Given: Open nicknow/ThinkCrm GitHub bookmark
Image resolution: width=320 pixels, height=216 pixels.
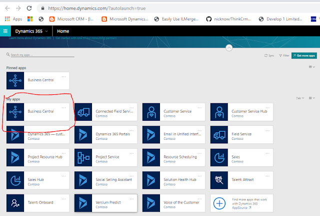Looking at the screenshot, I should pos(229,19).
